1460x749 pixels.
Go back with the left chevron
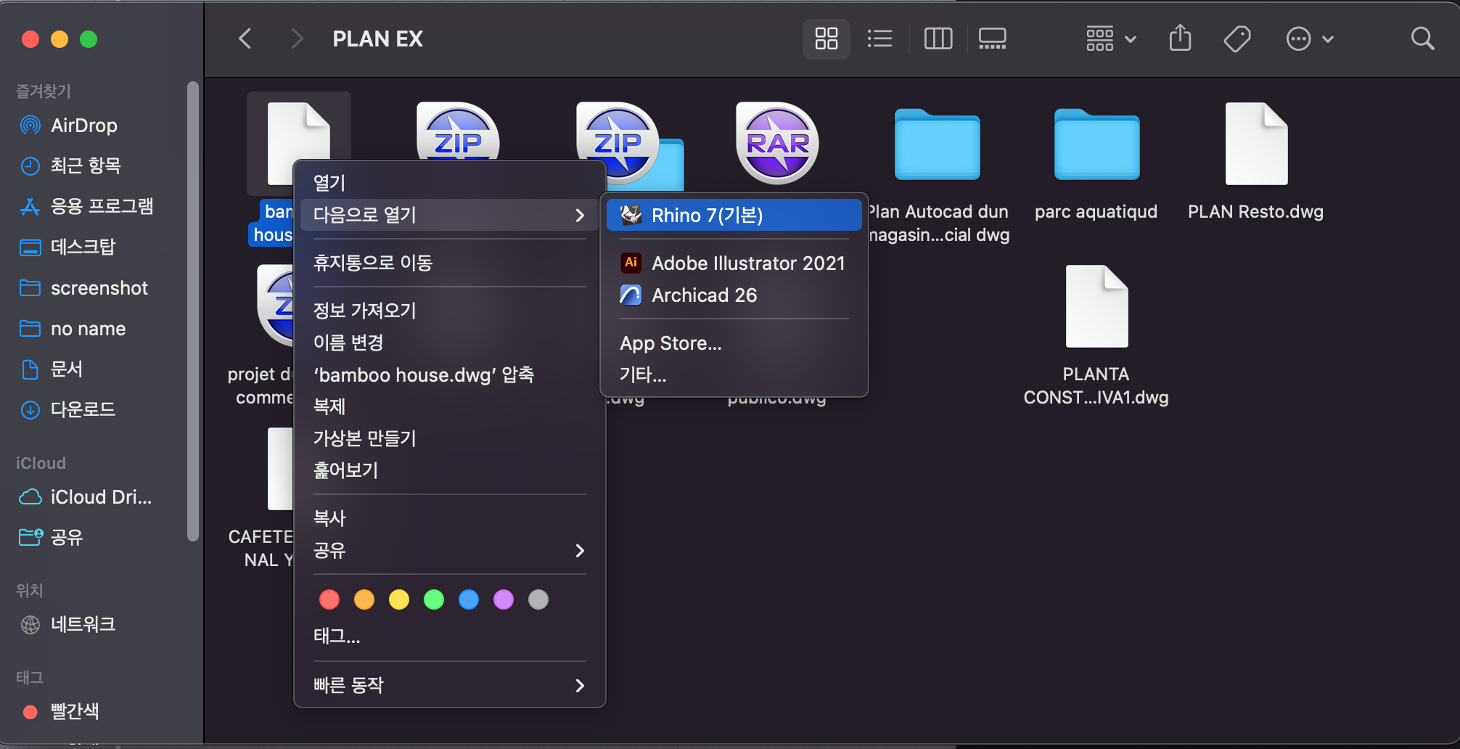pos(245,38)
